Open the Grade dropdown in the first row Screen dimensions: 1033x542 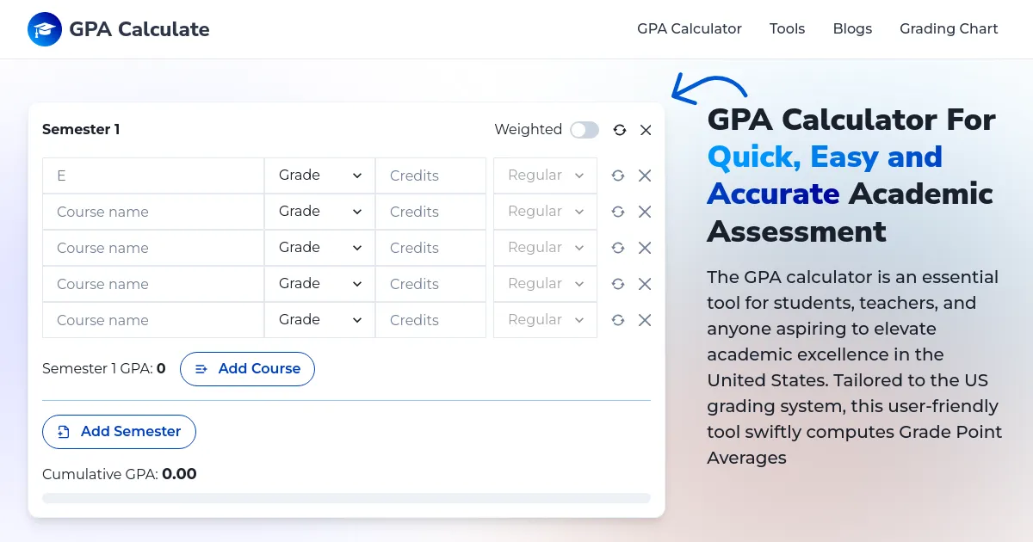click(319, 176)
